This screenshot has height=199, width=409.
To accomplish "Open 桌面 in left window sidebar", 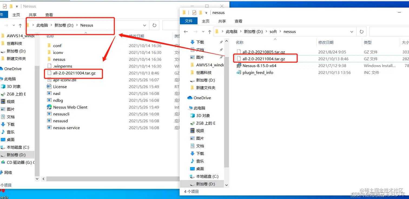I will (11, 140).
